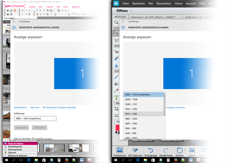Choose 1680 × 1050 in resolution list
Viewport: 227px width, 163px height.
(x=143, y=119)
